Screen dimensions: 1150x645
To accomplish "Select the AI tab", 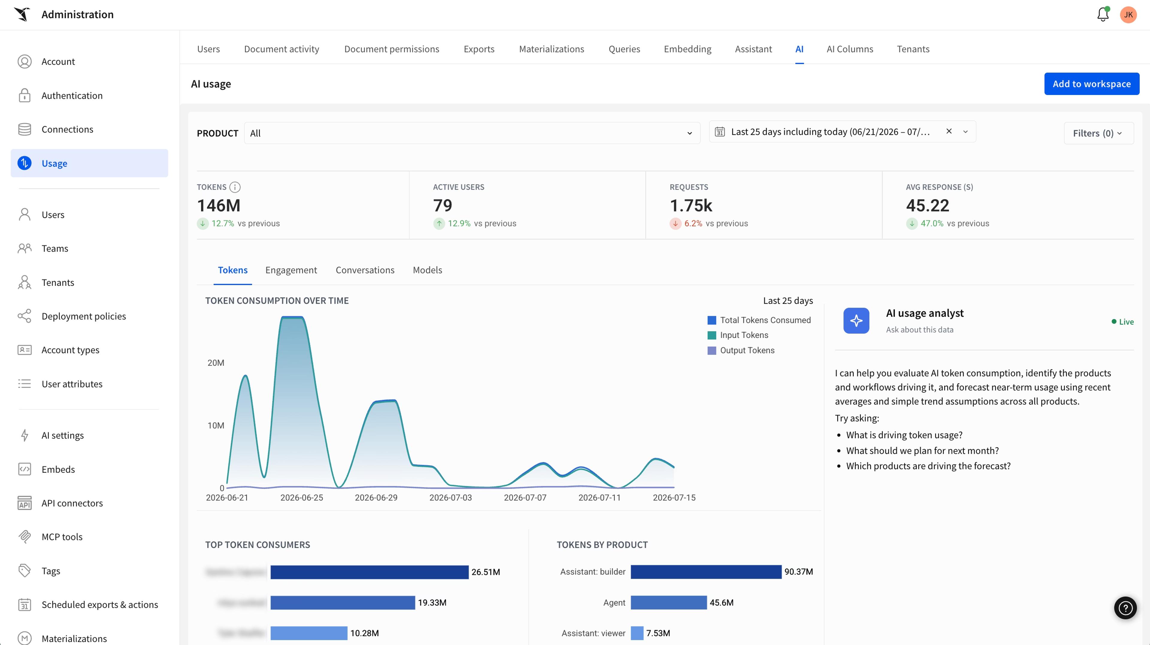I will pyautogui.click(x=799, y=49).
